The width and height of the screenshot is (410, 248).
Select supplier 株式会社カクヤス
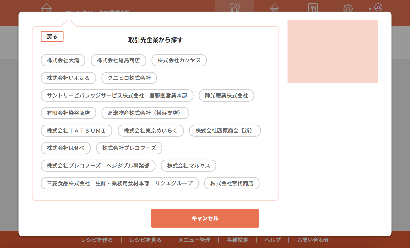click(x=179, y=60)
